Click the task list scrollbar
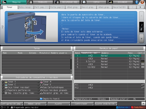Viewport: 146px width, 109px height. 71,64
